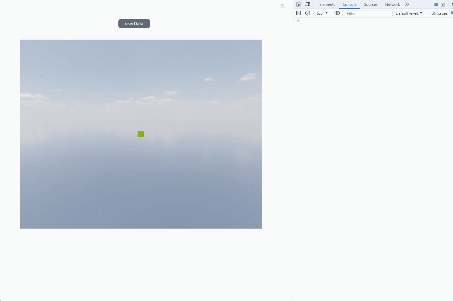
Task: Focus the console Filter input field
Action: [x=369, y=13]
